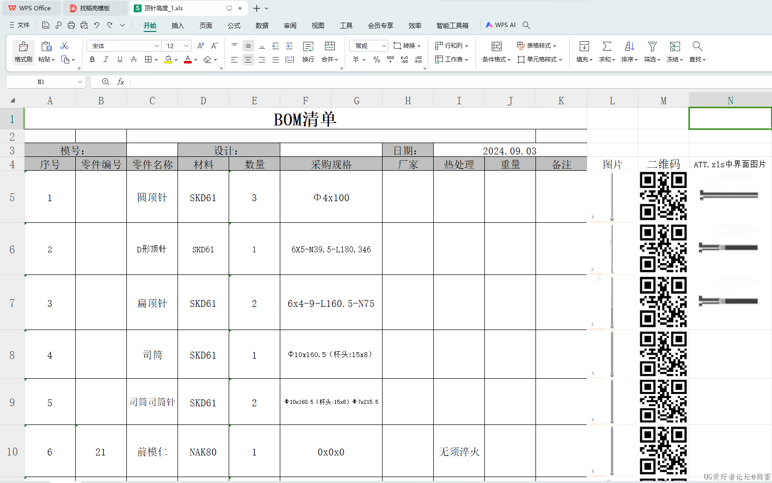Expand the Worksheet (工作表) menu
Viewport: 772px width, 483px height.
(x=451, y=60)
